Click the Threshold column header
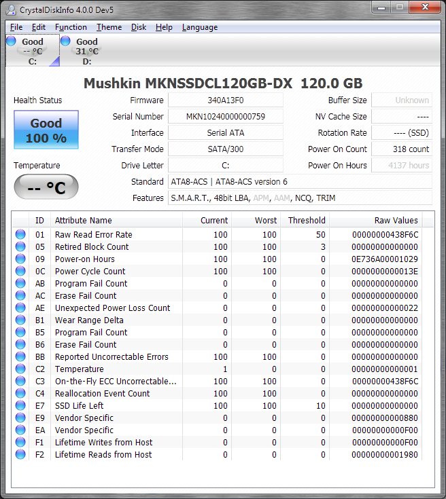The image size is (446, 499). tap(305, 220)
